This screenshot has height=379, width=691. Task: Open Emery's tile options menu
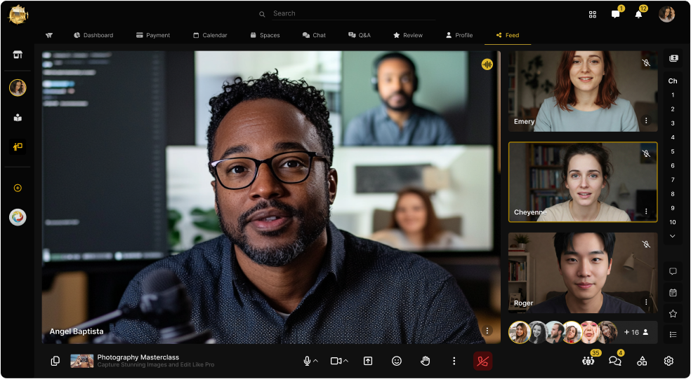point(646,120)
